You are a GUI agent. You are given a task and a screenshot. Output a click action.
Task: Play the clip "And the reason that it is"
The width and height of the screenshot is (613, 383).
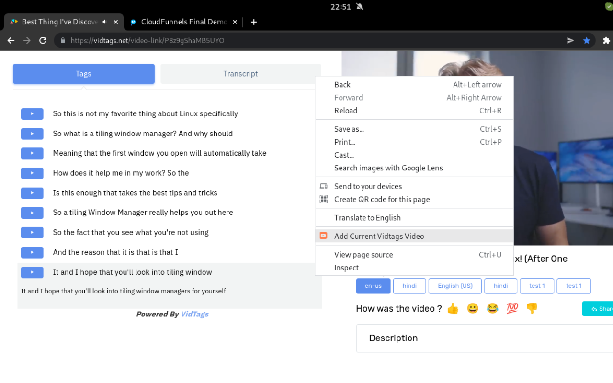pos(32,252)
